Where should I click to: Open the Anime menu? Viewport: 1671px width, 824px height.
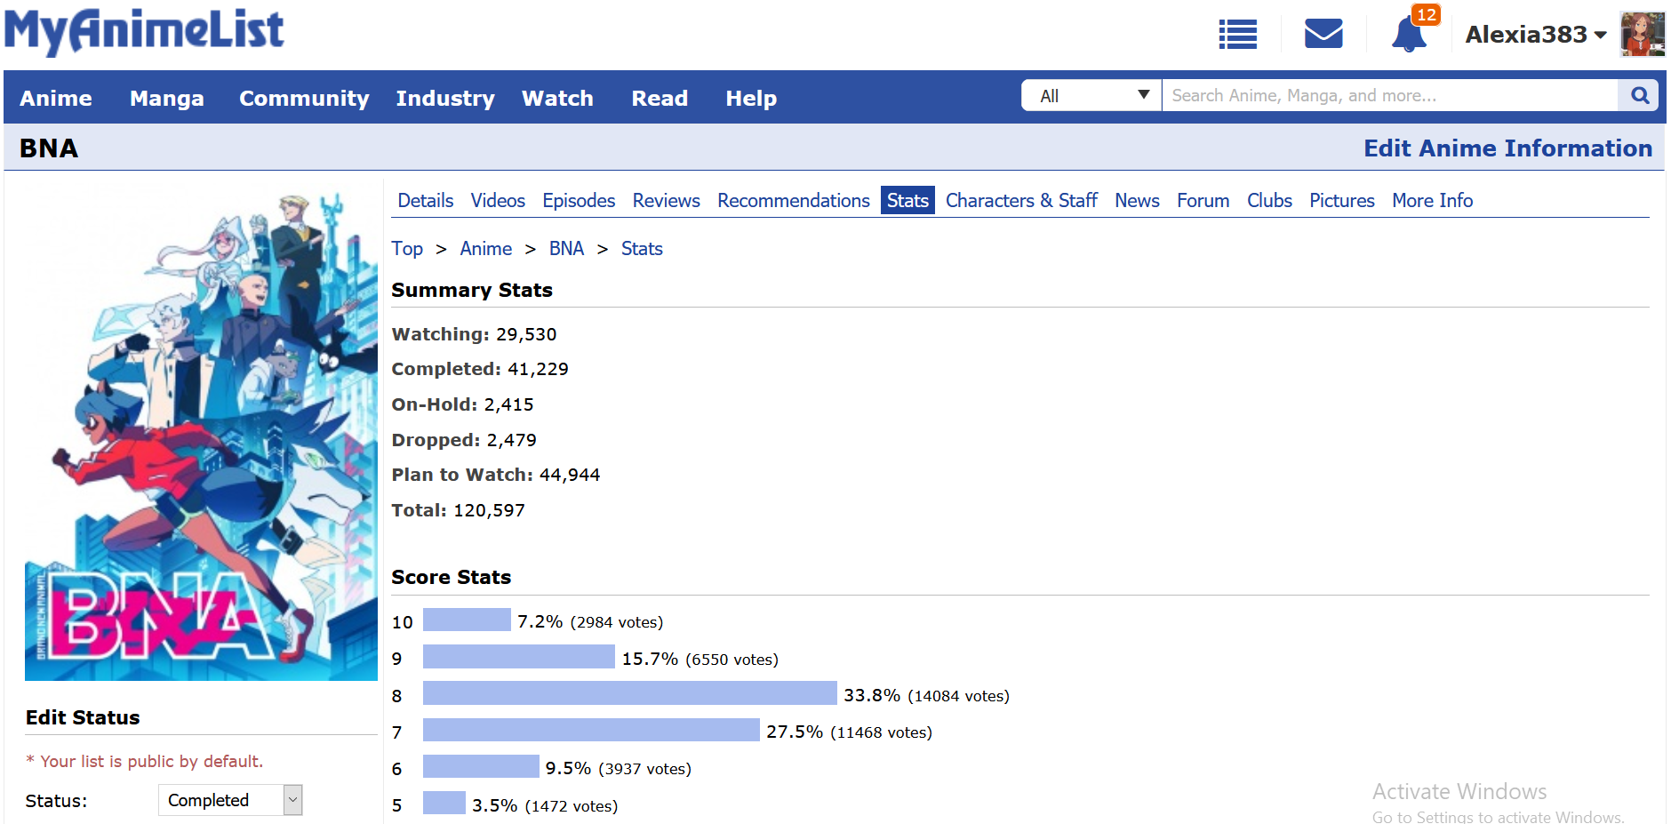[56, 98]
